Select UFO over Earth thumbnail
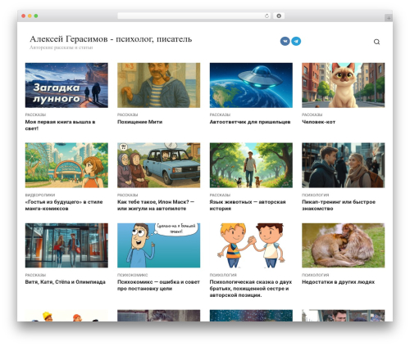The height and width of the screenshot is (346, 410). [x=251, y=85]
